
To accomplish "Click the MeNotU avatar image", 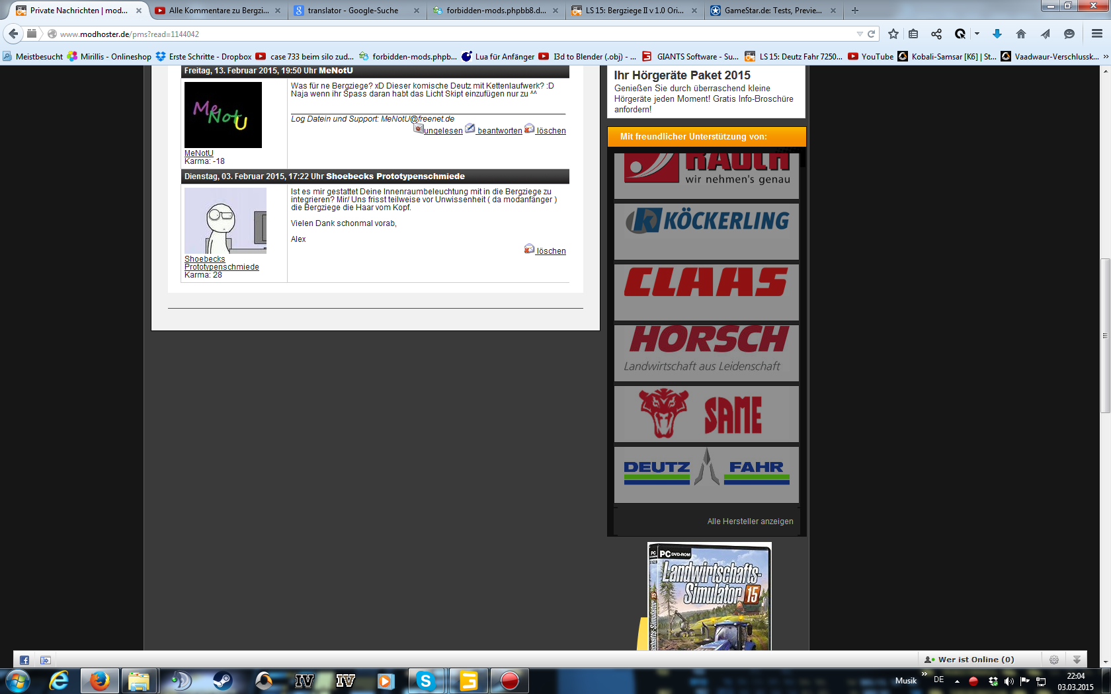I will pos(223,115).
